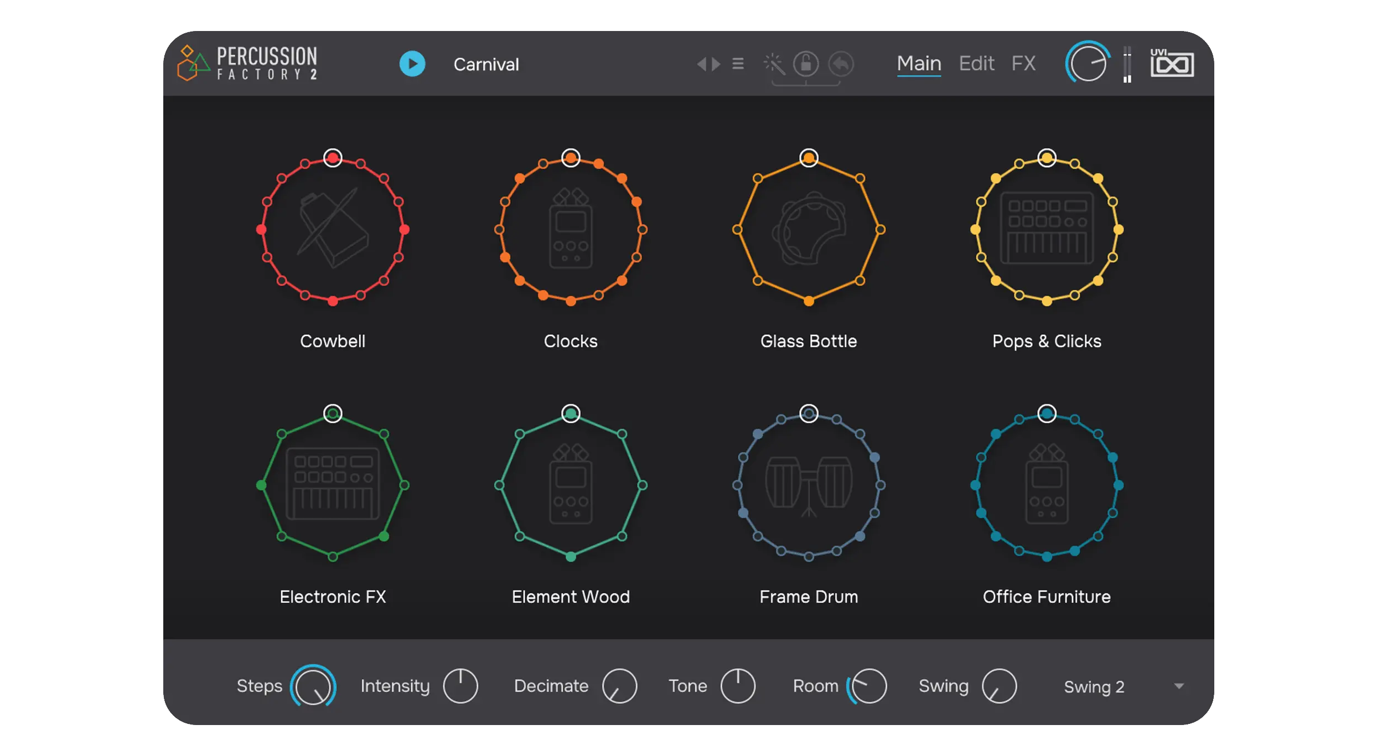Toggle the top step of Glass Bottle ring
This screenshot has width=1377, height=735.
tap(809, 158)
